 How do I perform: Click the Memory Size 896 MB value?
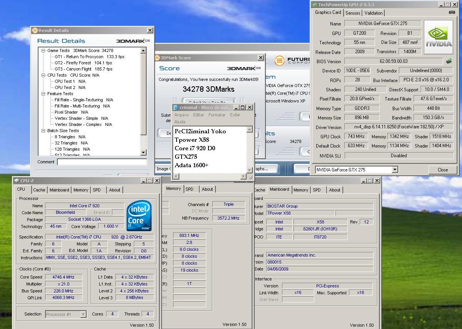(x=362, y=118)
